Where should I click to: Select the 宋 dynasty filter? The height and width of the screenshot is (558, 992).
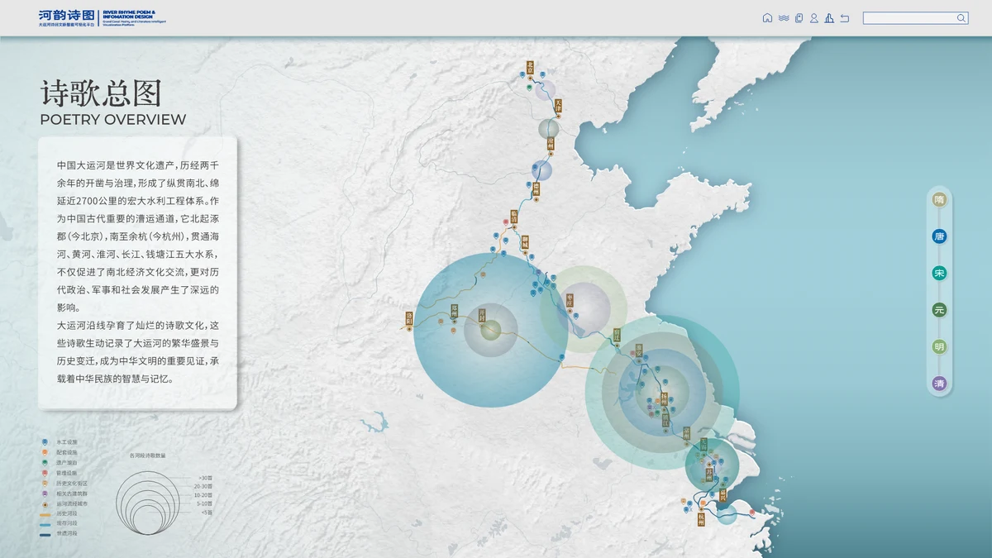click(x=939, y=273)
